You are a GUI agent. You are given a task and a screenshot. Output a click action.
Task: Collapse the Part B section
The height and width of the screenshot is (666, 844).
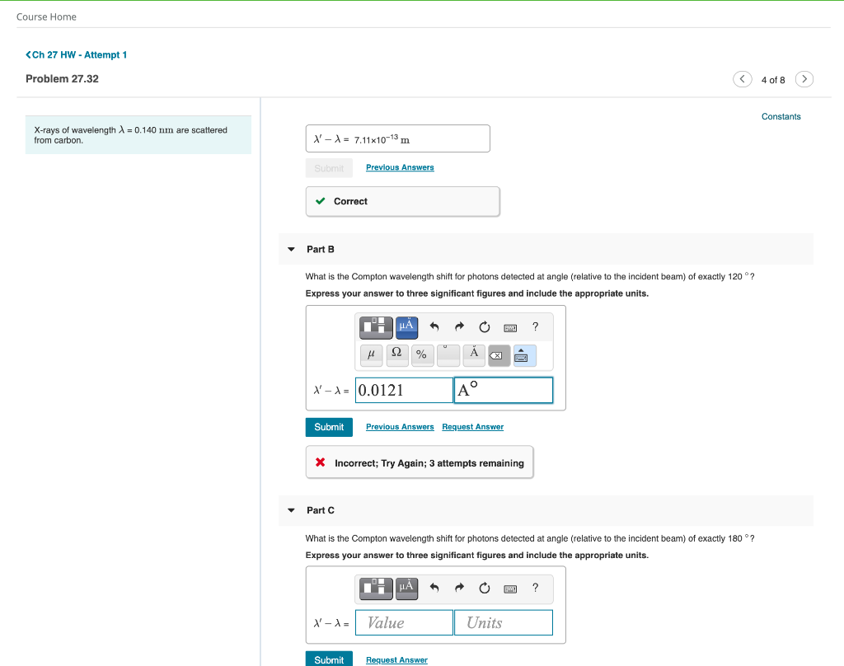tap(291, 249)
